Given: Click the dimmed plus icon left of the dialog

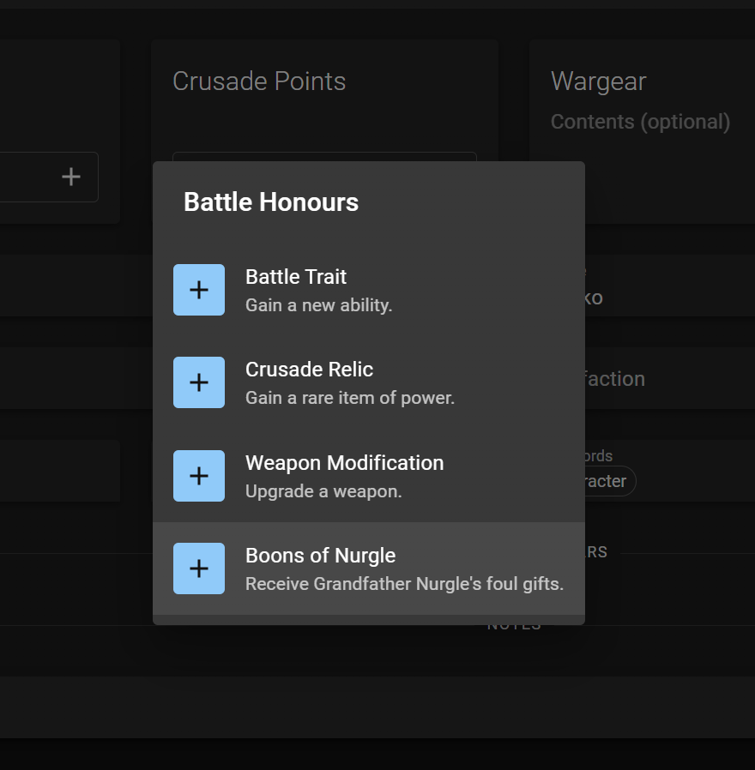Looking at the screenshot, I should click(71, 177).
